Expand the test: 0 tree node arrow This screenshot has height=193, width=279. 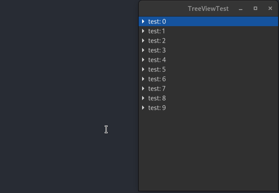143,21
